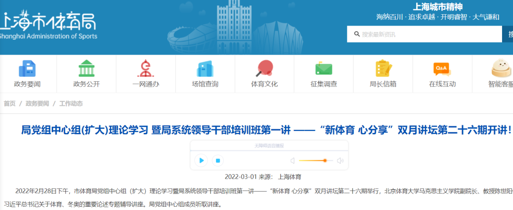The height and width of the screenshot is (210, 513).
Task: Open 政务要闻 breadcrumb link
Action: (37, 104)
